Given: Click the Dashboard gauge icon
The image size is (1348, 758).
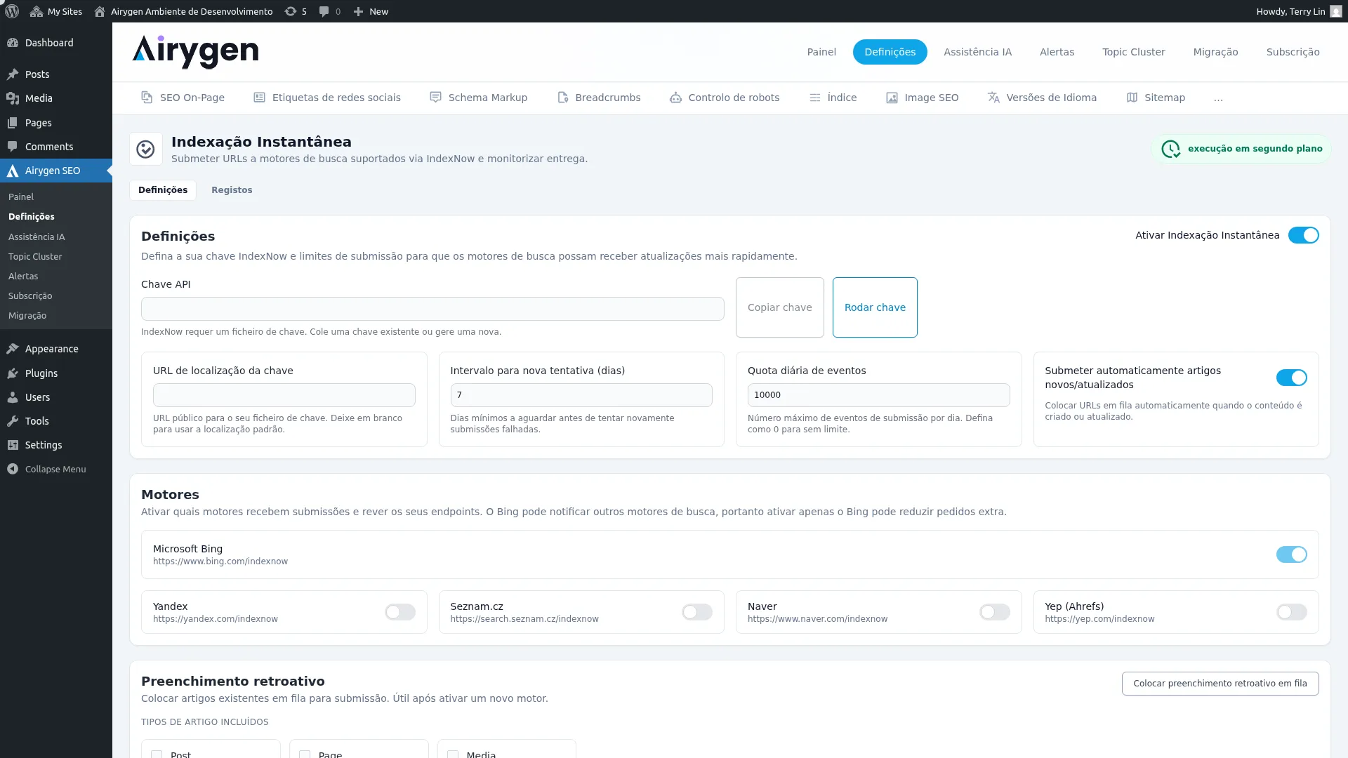Looking at the screenshot, I should (13, 43).
